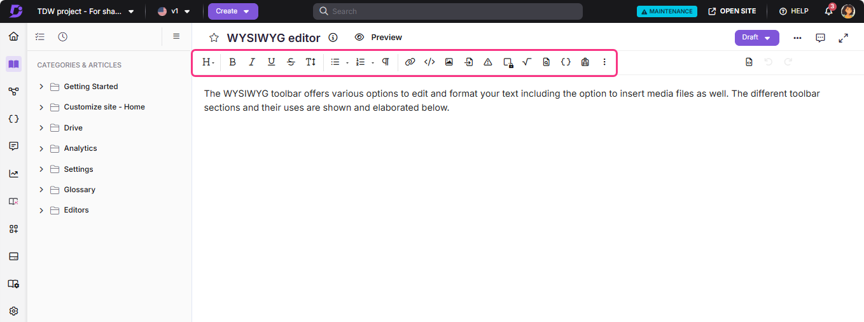This screenshot has height=322, width=864.
Task: Click the undo arrow
Action: pos(769,62)
